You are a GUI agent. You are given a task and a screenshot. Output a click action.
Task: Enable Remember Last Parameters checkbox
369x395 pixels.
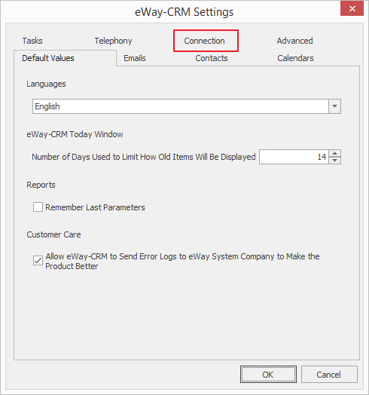coord(38,207)
